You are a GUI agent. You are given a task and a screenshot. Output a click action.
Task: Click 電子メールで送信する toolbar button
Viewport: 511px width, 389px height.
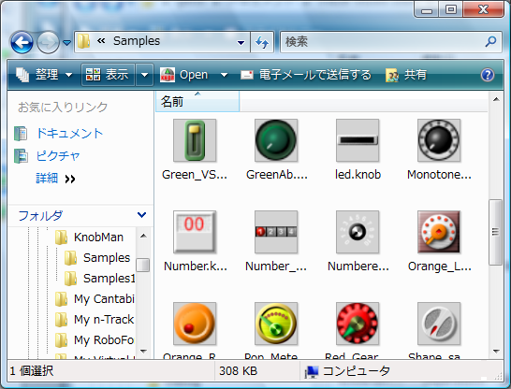tap(306, 75)
